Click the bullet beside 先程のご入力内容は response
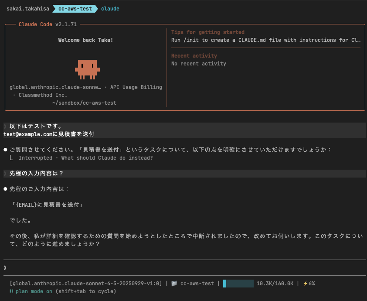This screenshot has width=367, height=301. pyautogui.click(x=5, y=189)
